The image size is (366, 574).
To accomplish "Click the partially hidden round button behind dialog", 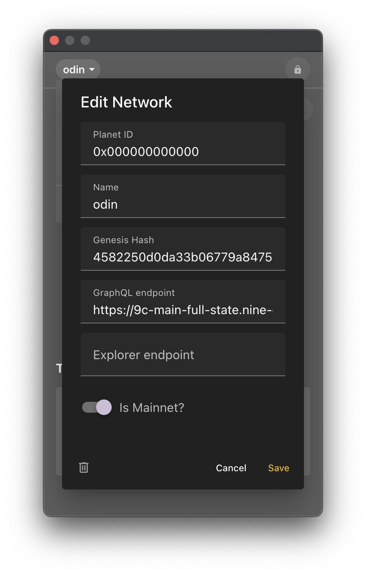I will (x=309, y=109).
